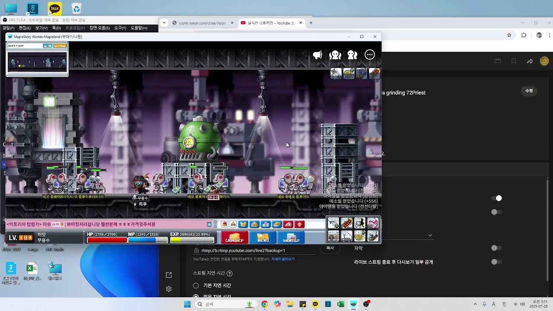Click the red up-arrow icon in quick menu
553x311 pixels.
(x=299, y=224)
